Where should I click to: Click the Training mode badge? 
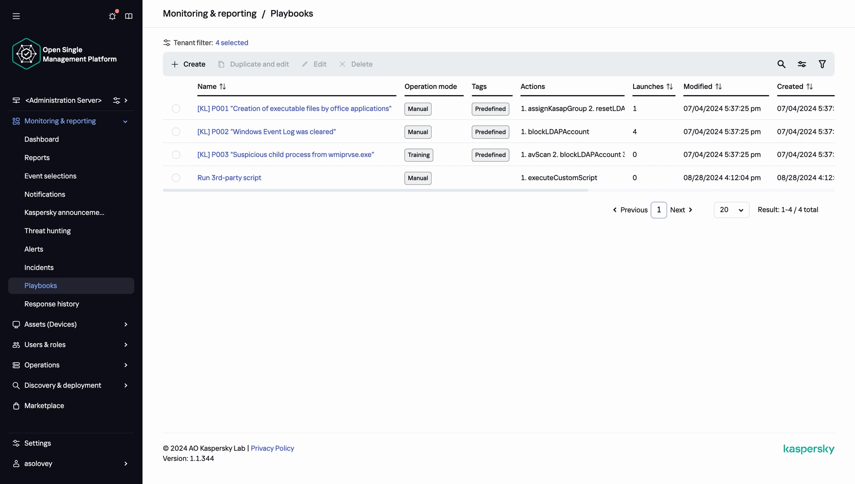pyautogui.click(x=419, y=155)
